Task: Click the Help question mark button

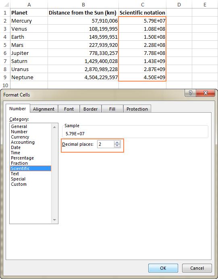Action: [190, 93]
